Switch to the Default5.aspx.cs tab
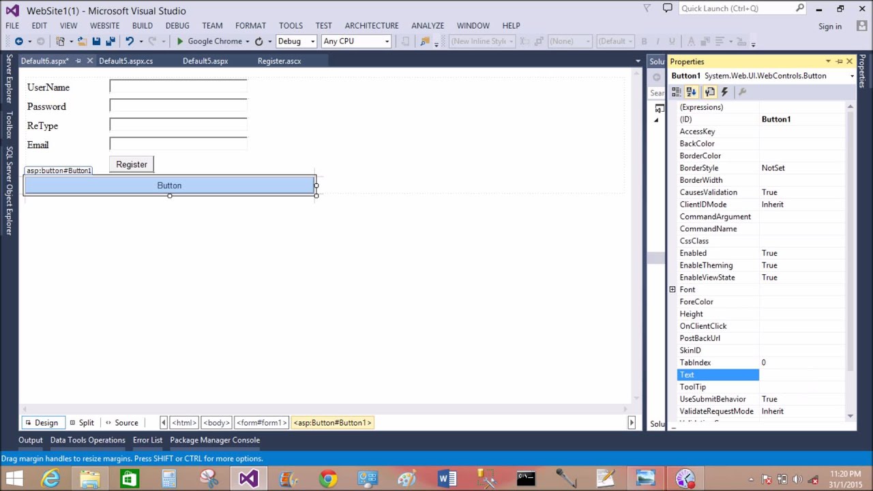 tap(125, 61)
